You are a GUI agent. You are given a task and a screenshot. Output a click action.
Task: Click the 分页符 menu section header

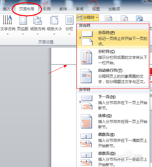click(x=85, y=25)
